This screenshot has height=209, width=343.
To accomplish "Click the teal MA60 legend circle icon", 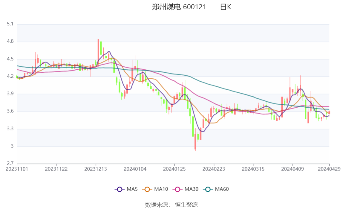I will (208, 189).
